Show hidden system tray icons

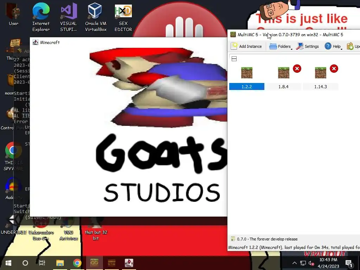(x=294, y=263)
